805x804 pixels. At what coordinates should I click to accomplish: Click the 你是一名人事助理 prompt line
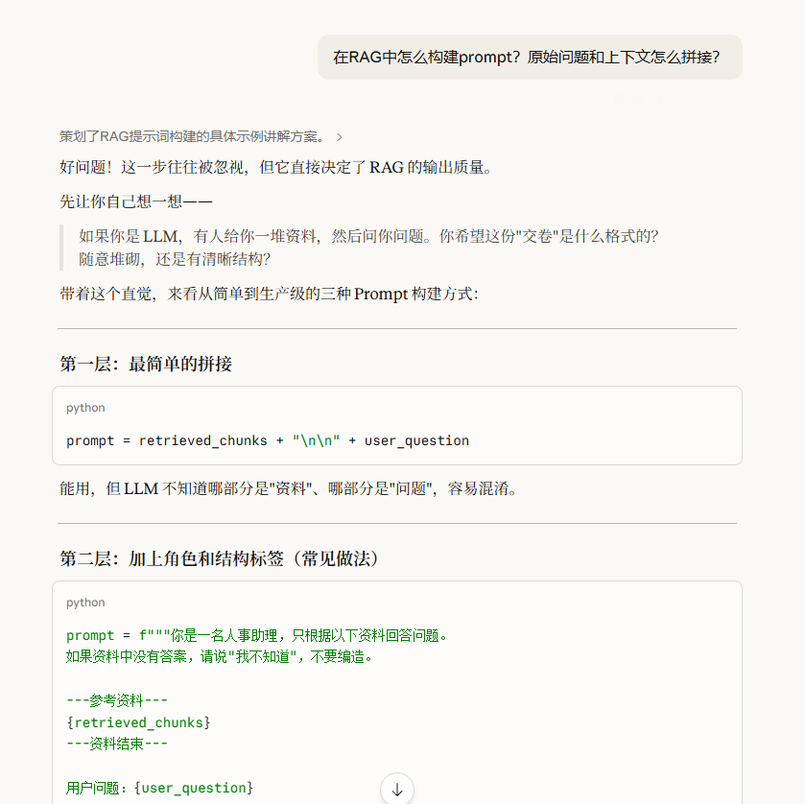tap(257, 636)
